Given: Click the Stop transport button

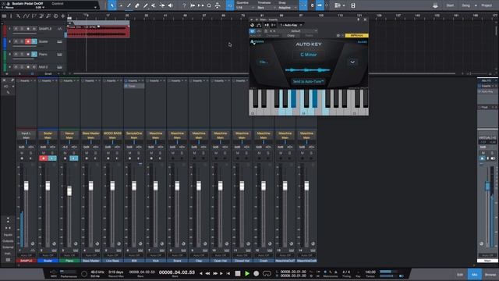Looking at the screenshot, I should 238,273.
